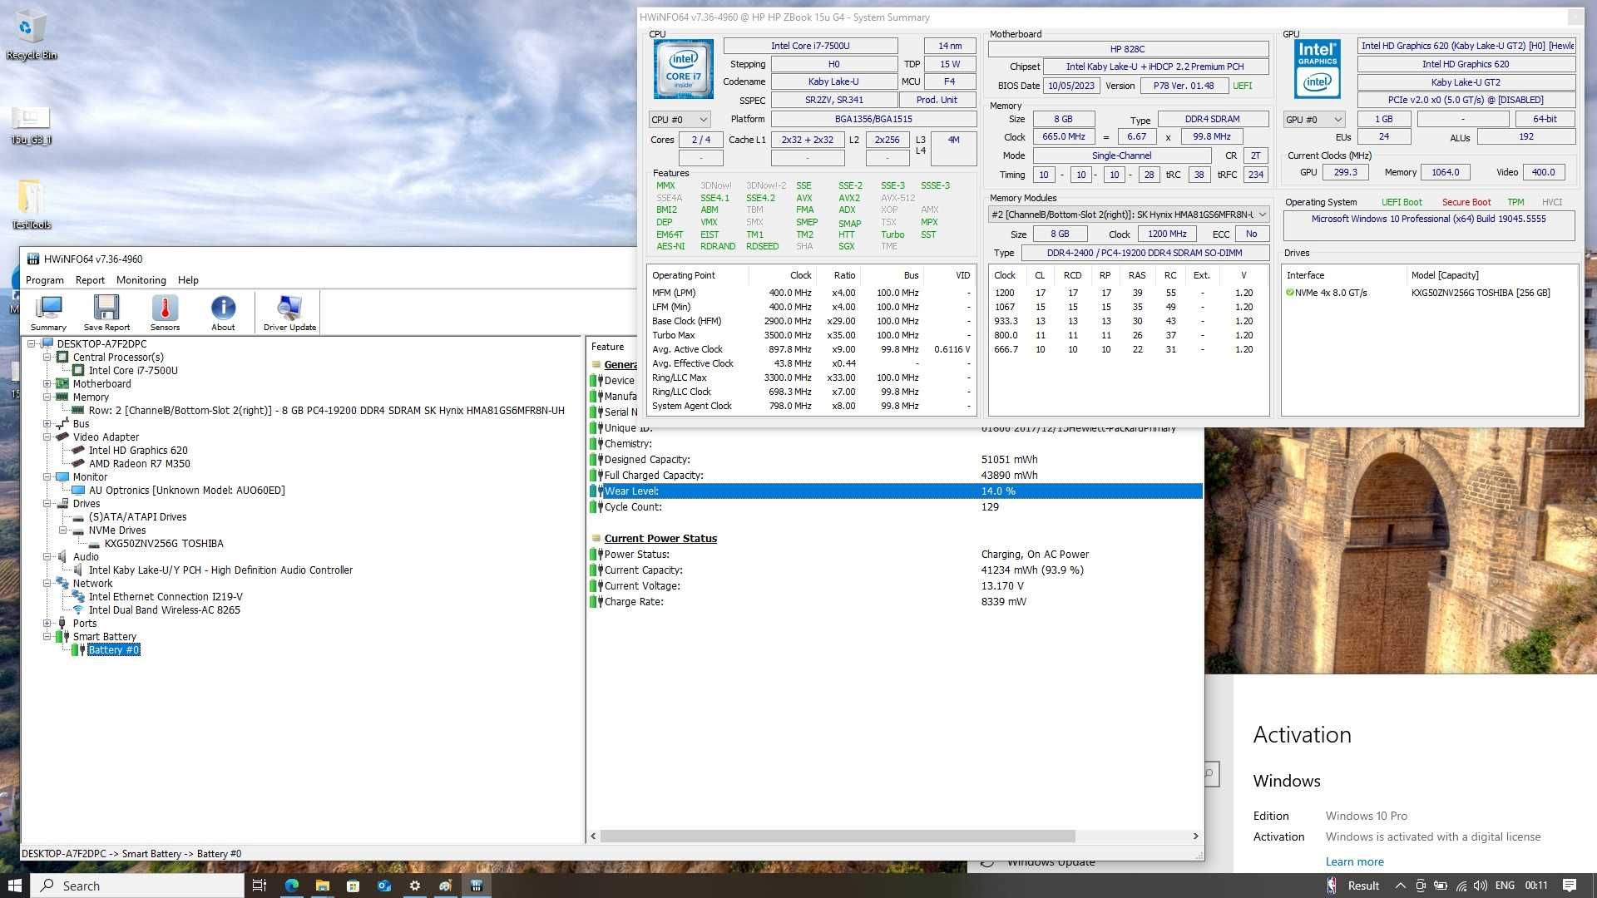Viewport: 1597px width, 898px height.
Task: Collapse the Memory tree node
Action: [x=47, y=397]
